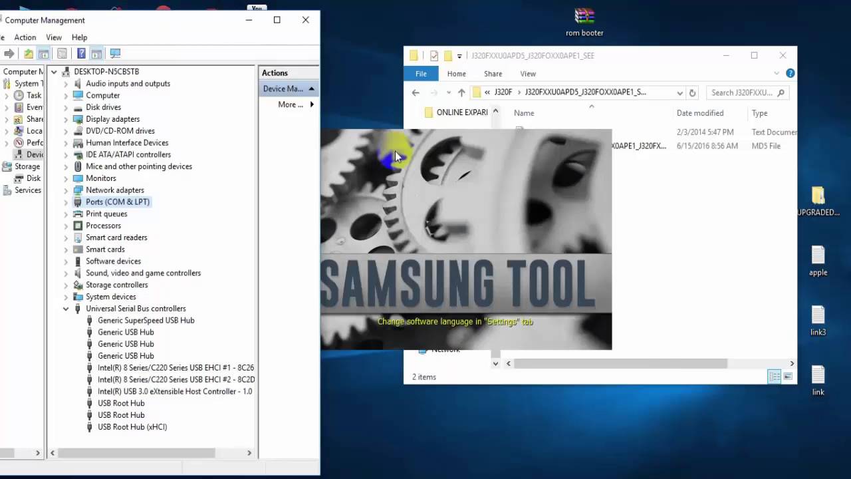851x479 pixels.
Task: Select Sound, video and game controllers row
Action: tap(143, 273)
